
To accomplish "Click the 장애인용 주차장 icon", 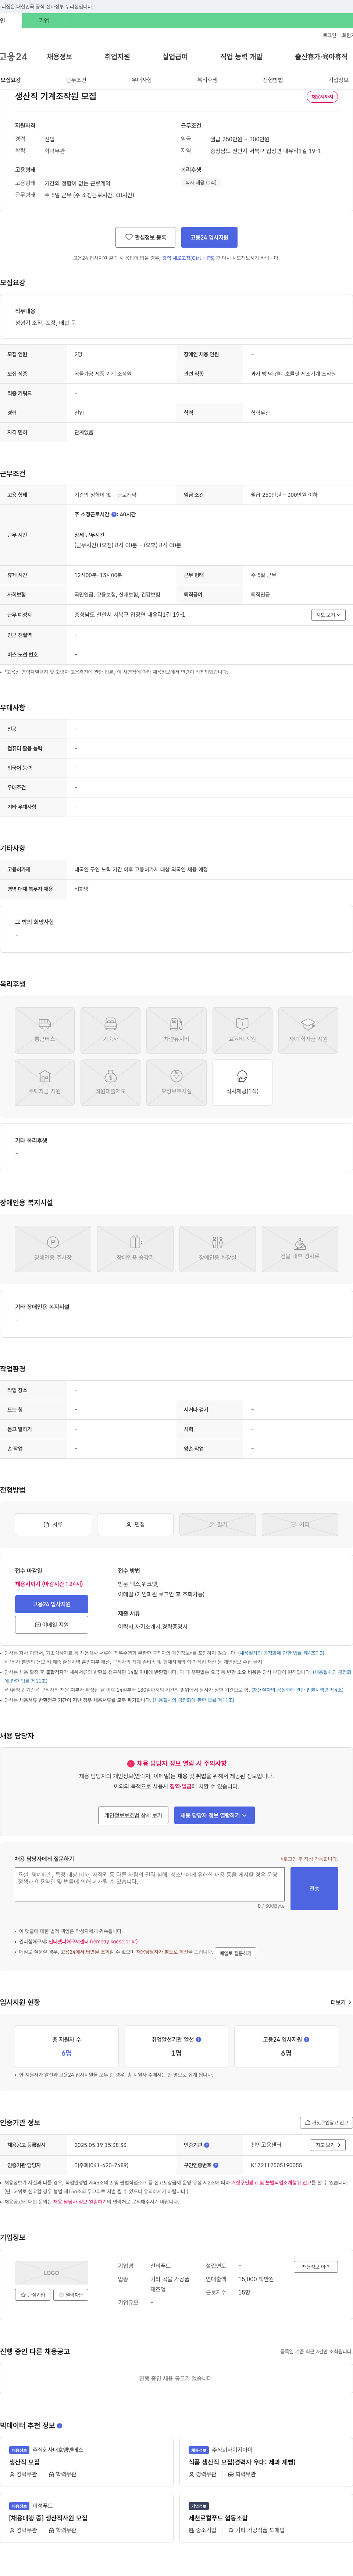I will [x=53, y=1249].
